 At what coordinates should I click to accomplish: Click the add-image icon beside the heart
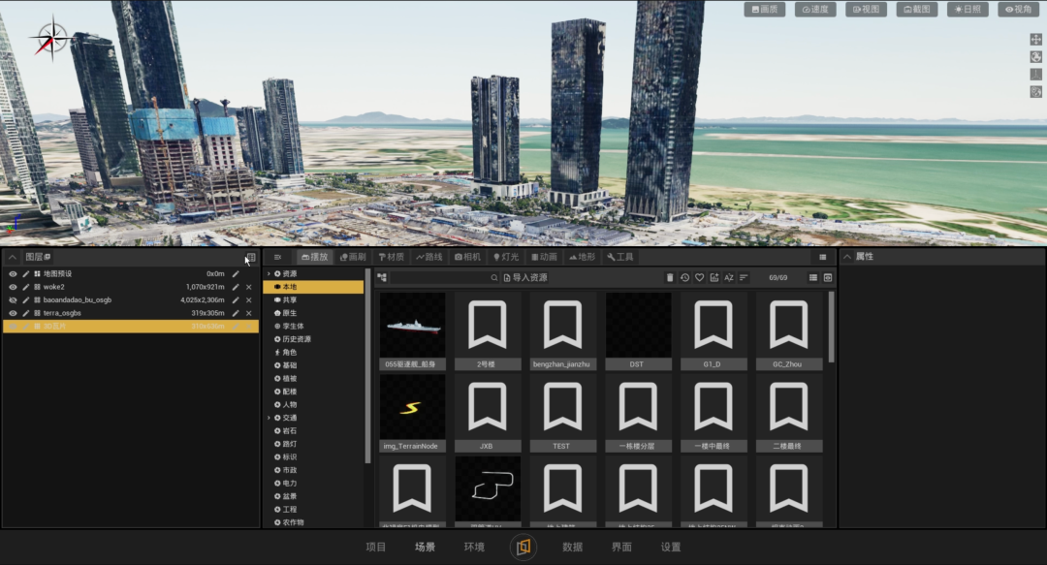click(x=714, y=278)
